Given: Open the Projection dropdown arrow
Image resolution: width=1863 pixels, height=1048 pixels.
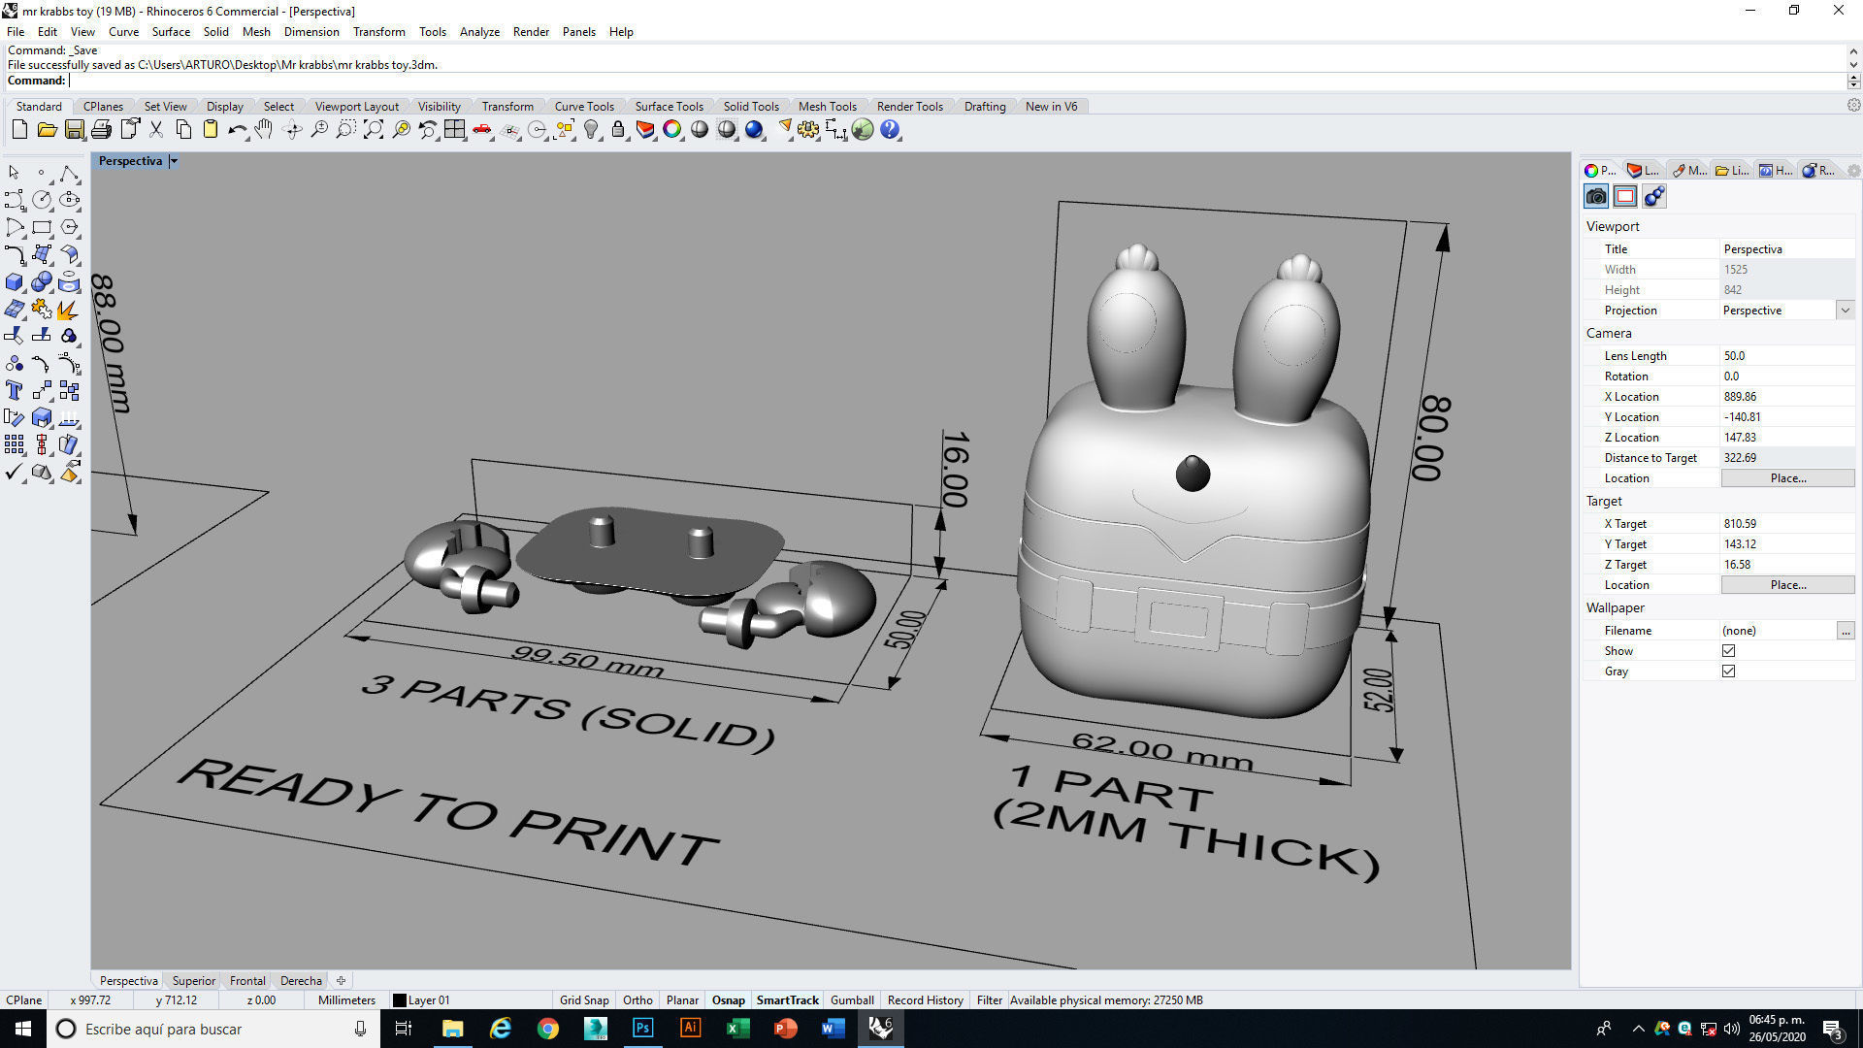Looking at the screenshot, I should point(1845,311).
